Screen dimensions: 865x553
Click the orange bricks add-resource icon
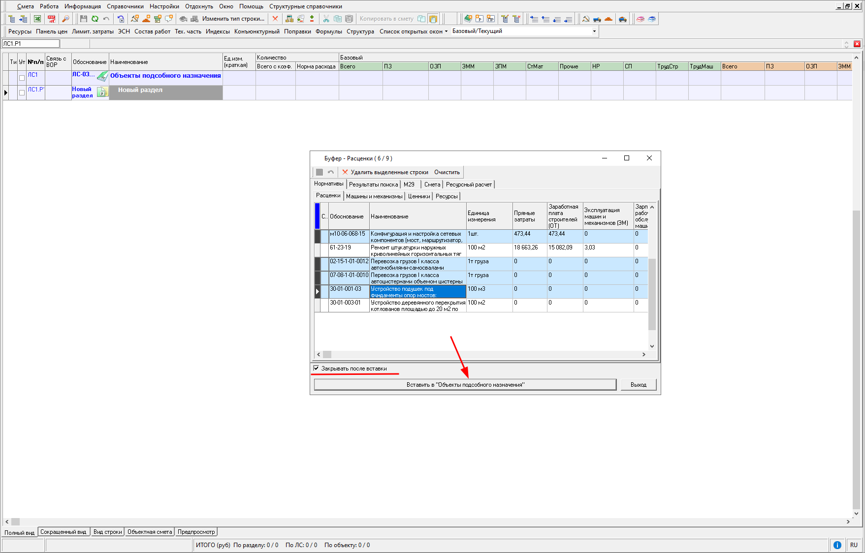point(146,19)
